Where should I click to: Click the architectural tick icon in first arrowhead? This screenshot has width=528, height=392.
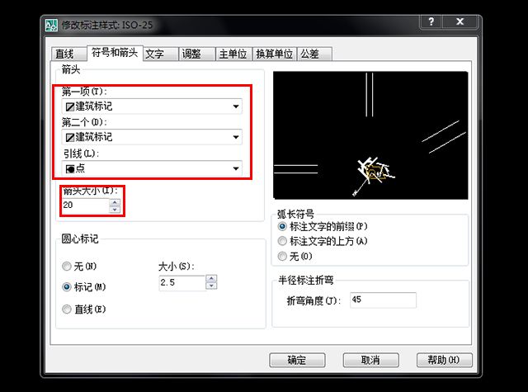click(70, 107)
